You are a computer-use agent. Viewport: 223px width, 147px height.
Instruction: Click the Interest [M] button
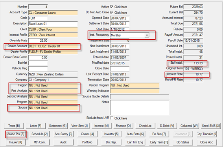[101, 126]
